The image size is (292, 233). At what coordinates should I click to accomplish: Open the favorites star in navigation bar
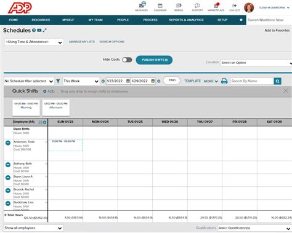point(241,20)
